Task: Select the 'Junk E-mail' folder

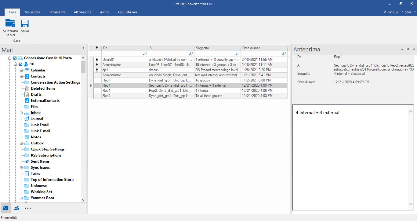Action: (x=40, y=131)
